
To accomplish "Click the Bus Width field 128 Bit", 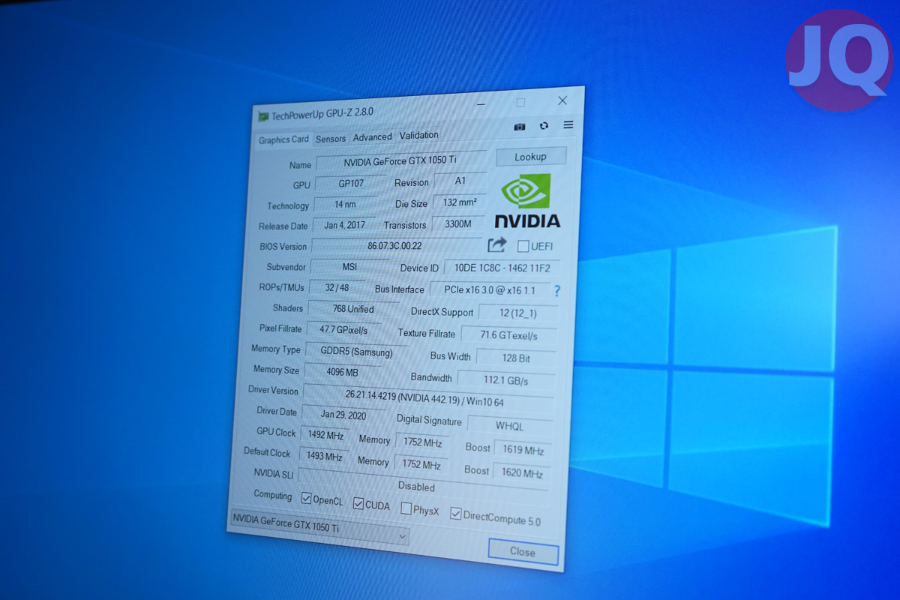I will [516, 358].
